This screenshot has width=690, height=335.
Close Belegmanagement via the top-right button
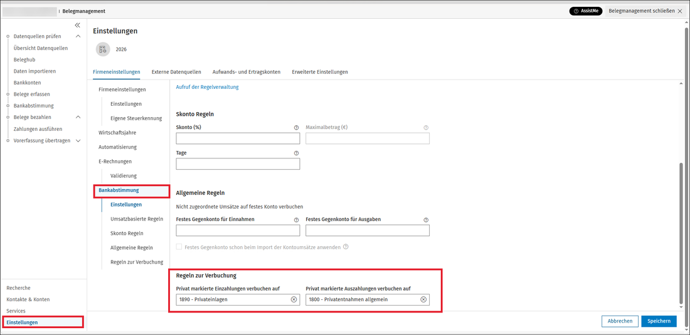coord(646,11)
